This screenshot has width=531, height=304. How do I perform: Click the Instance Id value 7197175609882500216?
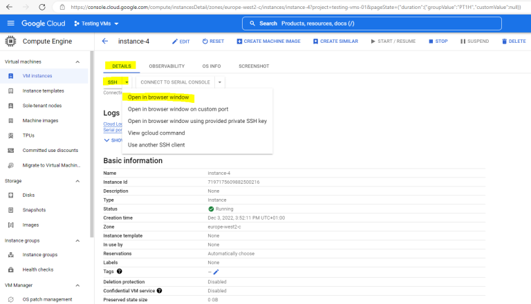pyautogui.click(x=233, y=182)
